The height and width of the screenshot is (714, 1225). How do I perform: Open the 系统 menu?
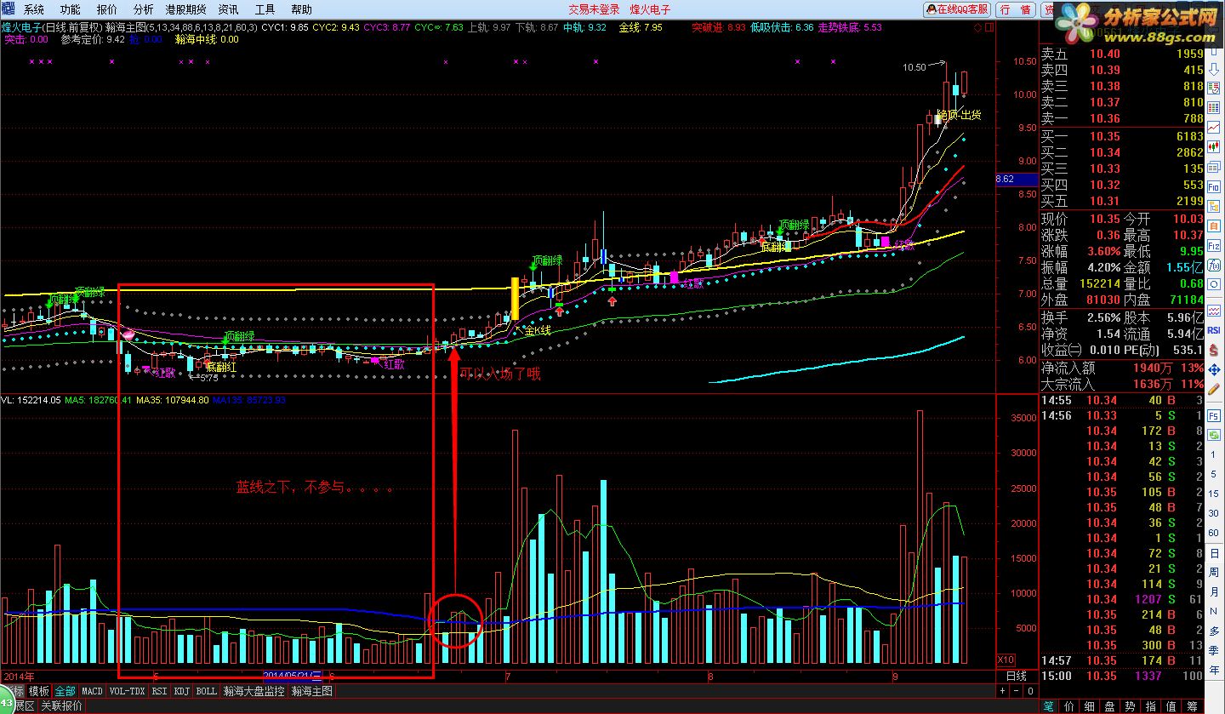click(34, 9)
